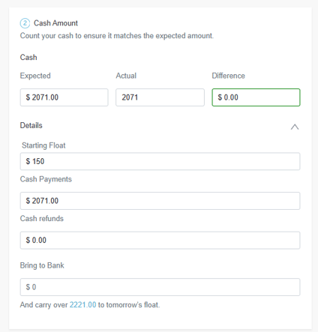
Task: Click the Starting Float input box
Action: (160, 161)
